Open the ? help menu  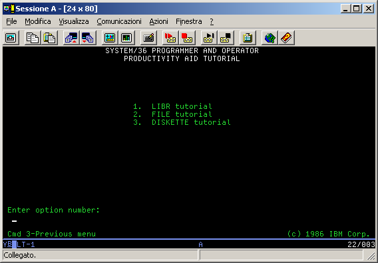(x=212, y=21)
